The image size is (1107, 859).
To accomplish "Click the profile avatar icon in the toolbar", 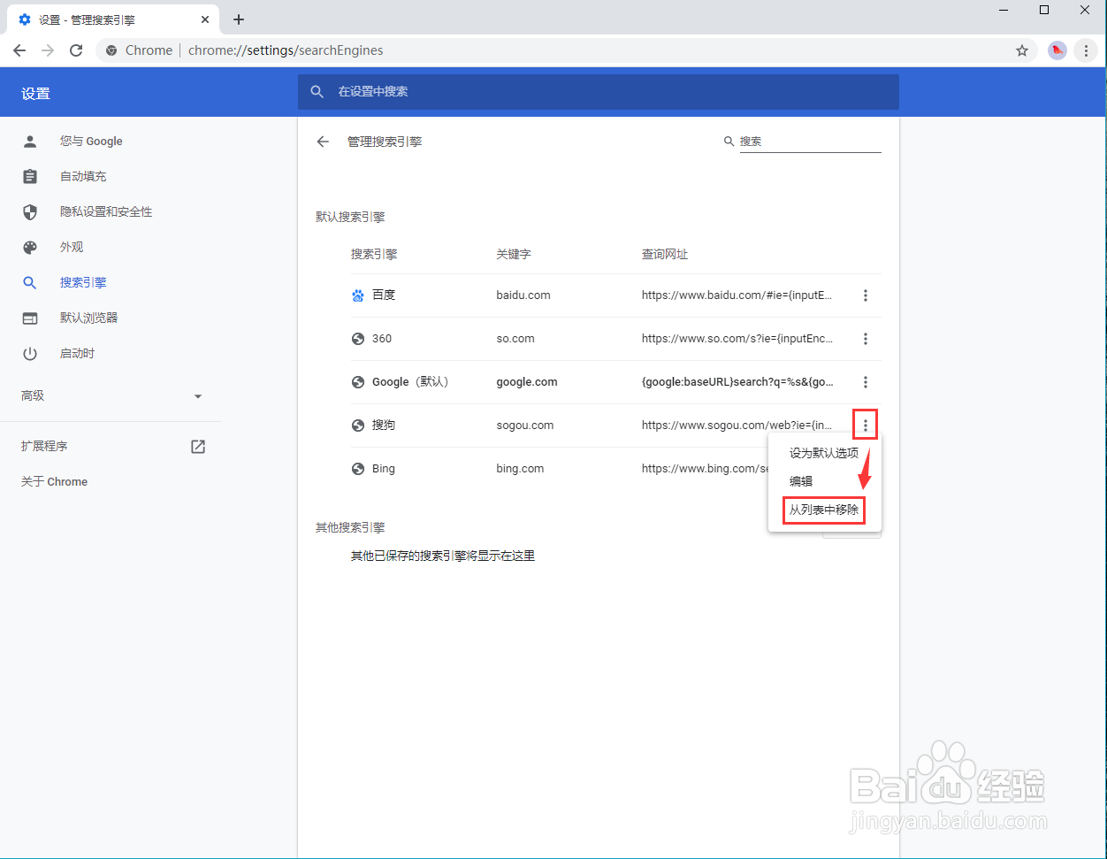I will click(x=1057, y=50).
